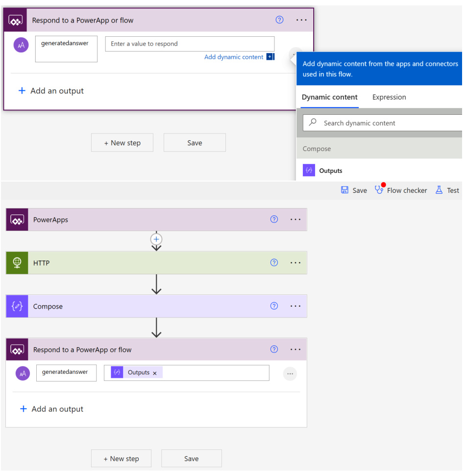Open the Flow checker
466x473 pixels.
401,190
